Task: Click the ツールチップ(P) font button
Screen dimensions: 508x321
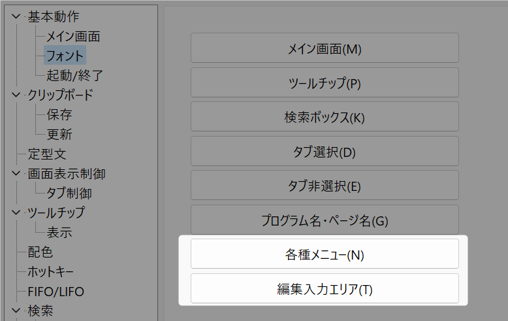Action: click(325, 82)
